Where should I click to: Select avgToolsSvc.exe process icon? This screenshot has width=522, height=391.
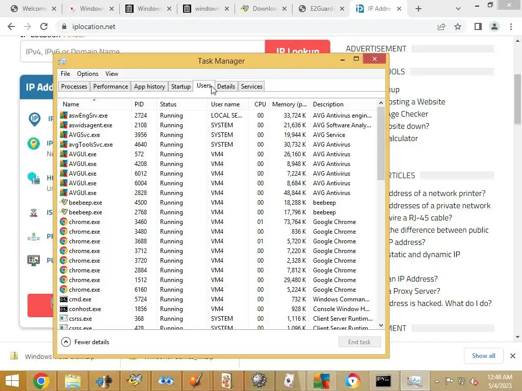point(64,144)
